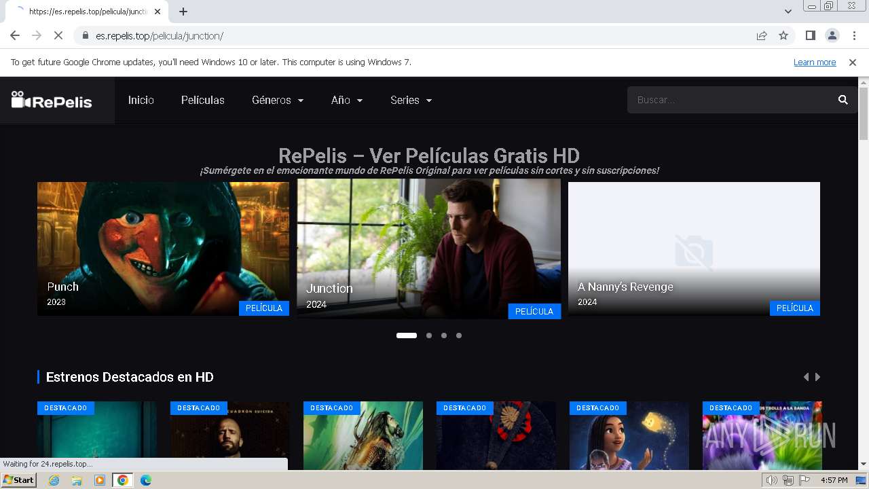869x489 pixels.
Task: Select the first carousel dot
Action: point(407,336)
